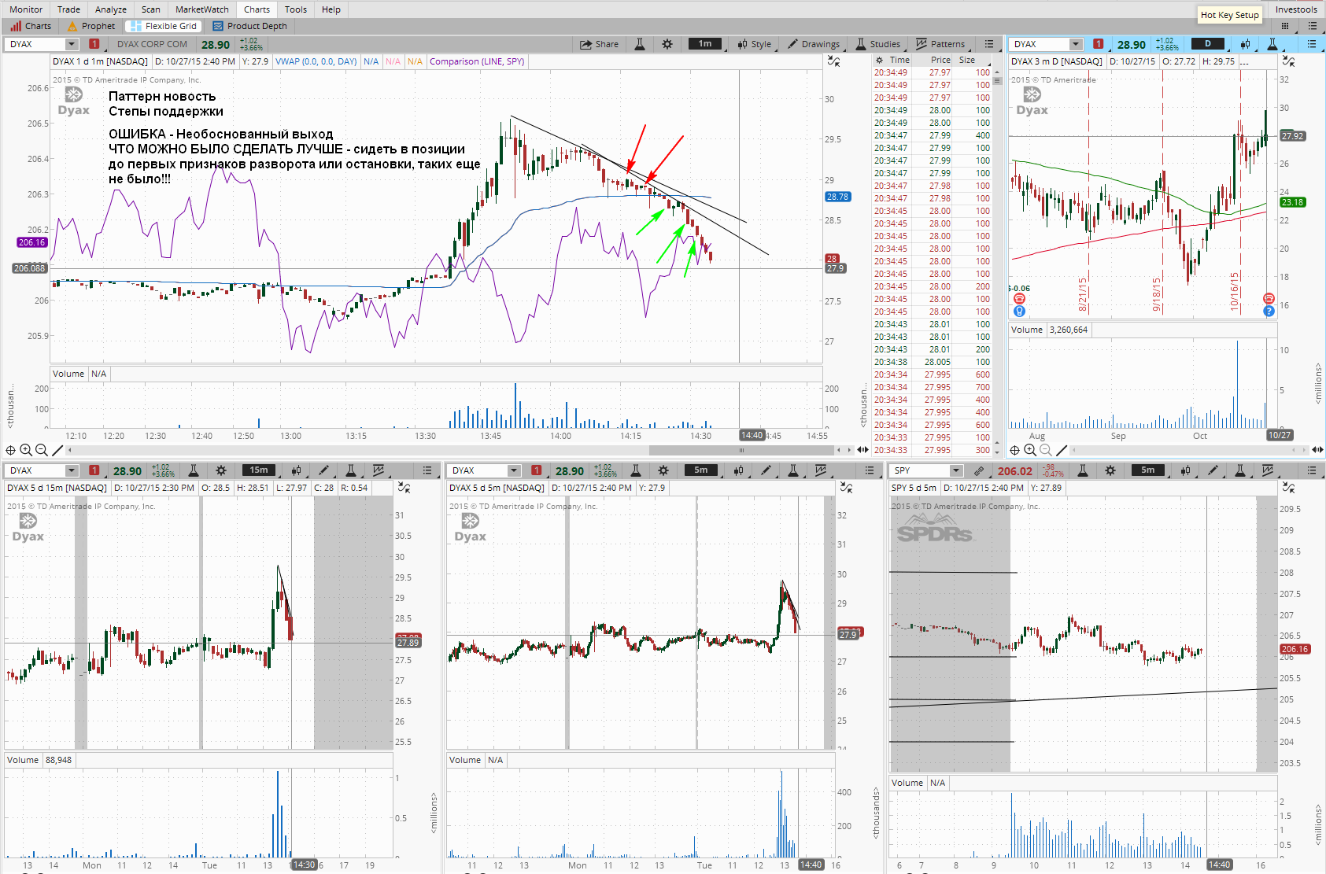This screenshot has height=874, width=1326.
Task: Click the patterns icon on 15m chart
Action: 379,470
